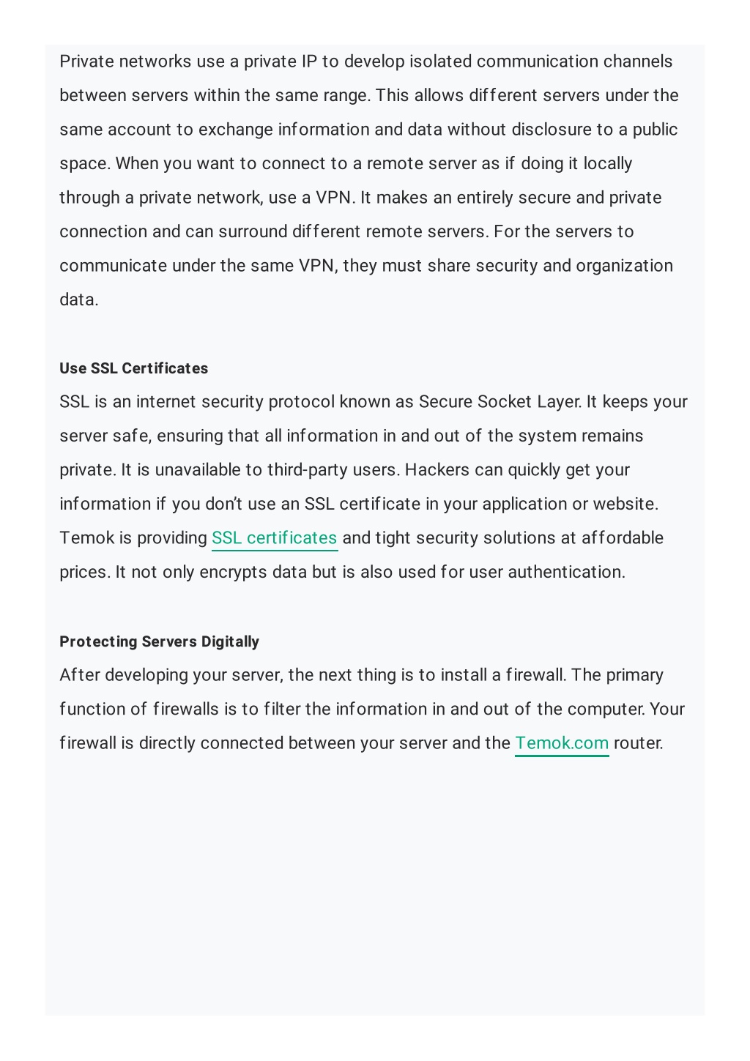This screenshot has height=1061, width=750.
Task: Open the SSL certificates hyperlink
Action: pos(275,538)
